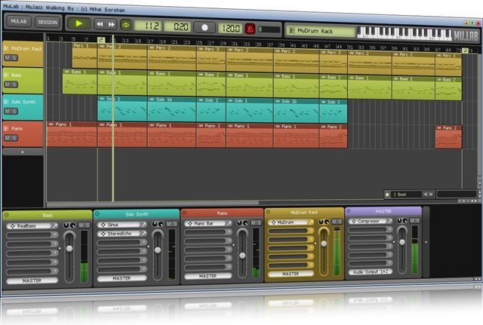Mute the Bass track in the sequencer
The height and width of the screenshot is (325, 483).
[7, 84]
